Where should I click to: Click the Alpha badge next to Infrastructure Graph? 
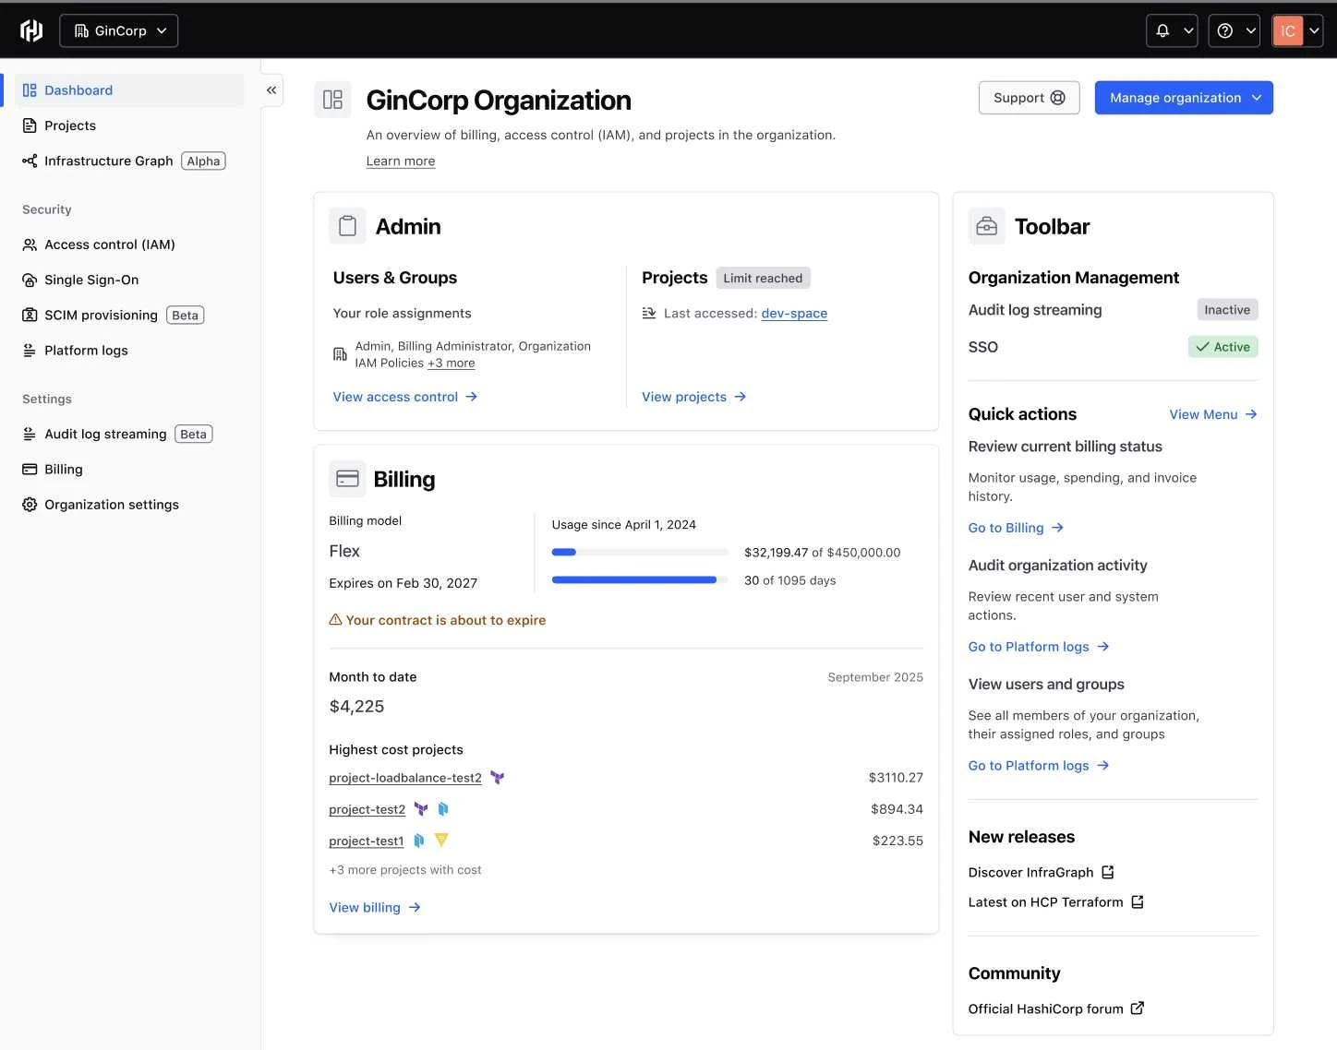click(203, 161)
